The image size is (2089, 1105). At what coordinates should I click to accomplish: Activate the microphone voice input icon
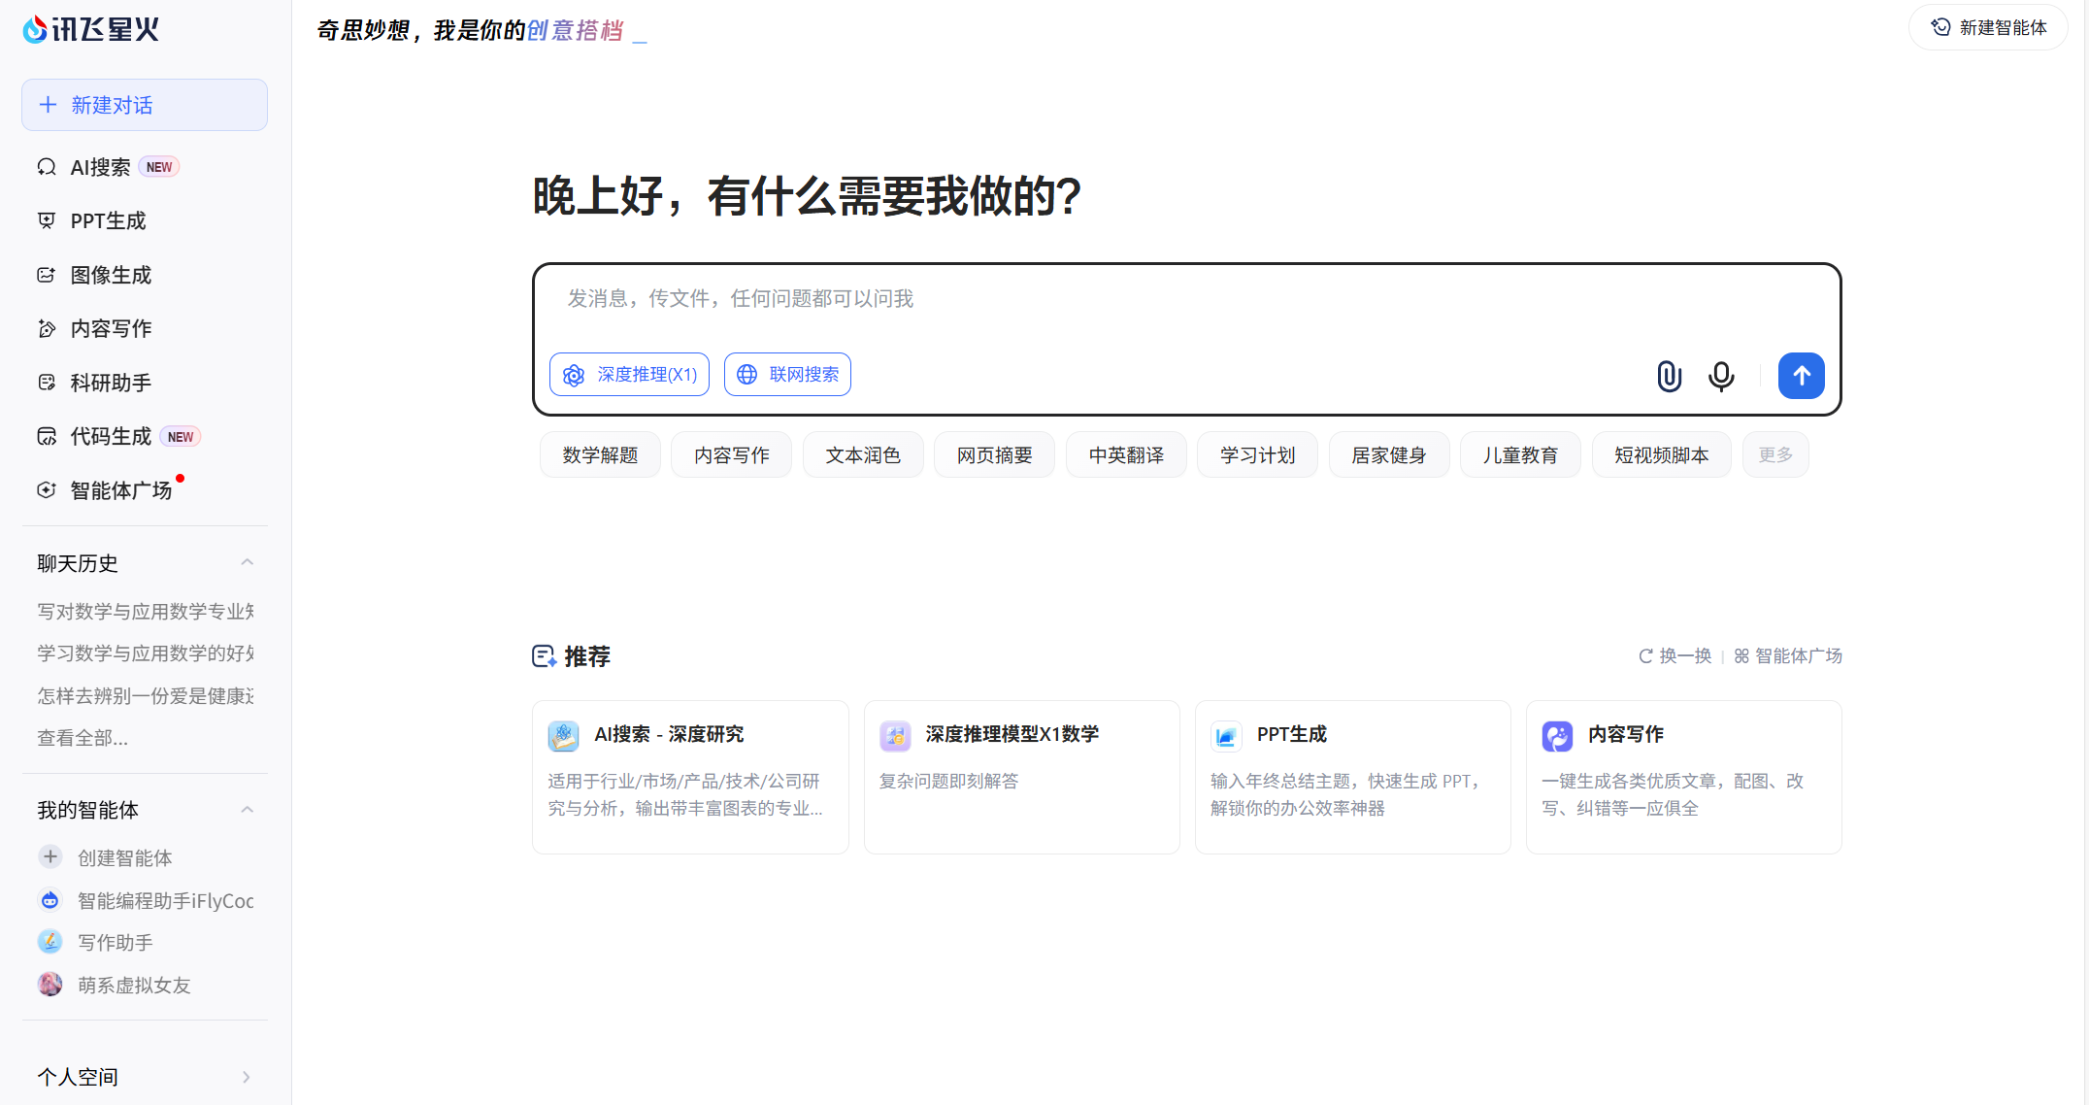[1720, 376]
